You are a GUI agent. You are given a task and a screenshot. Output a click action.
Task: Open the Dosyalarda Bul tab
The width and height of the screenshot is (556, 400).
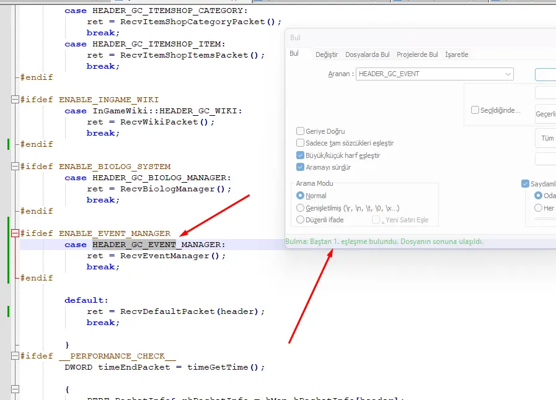pos(368,54)
